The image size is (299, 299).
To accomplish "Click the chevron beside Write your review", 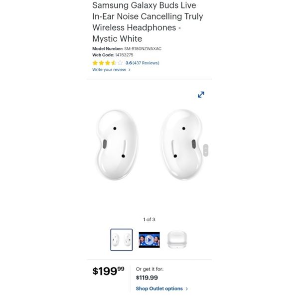I will point(129,70).
